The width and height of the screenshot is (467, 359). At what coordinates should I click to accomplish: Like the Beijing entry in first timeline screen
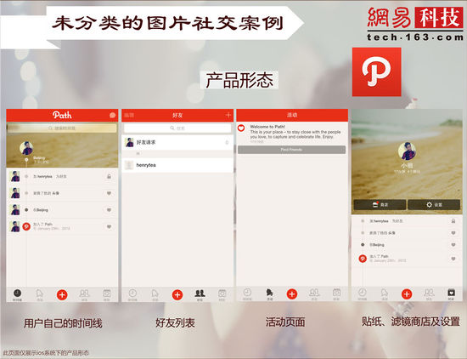[109, 210]
